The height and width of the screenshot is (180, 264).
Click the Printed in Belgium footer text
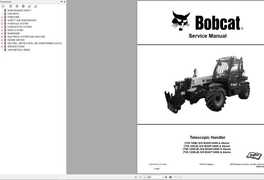coord(207,164)
